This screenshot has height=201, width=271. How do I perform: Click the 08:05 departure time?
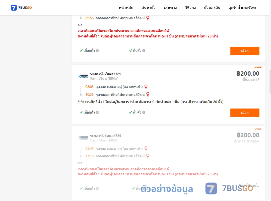pyautogui.click(x=89, y=87)
